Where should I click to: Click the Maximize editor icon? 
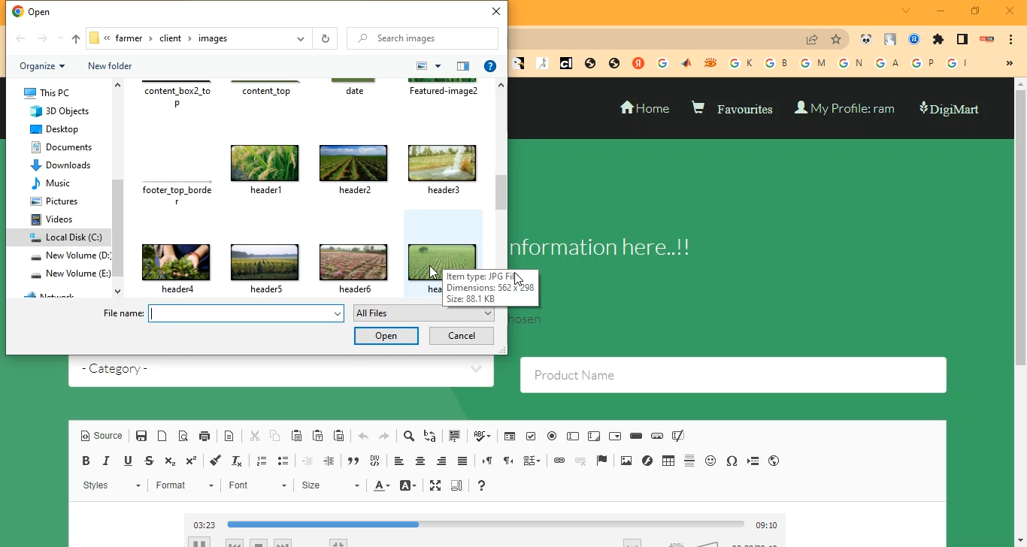coord(435,486)
